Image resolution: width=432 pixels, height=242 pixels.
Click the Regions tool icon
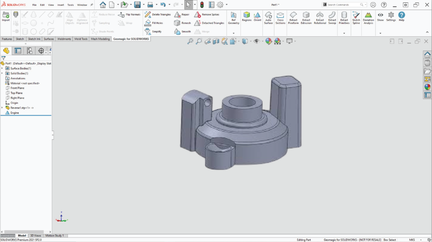[247, 16]
